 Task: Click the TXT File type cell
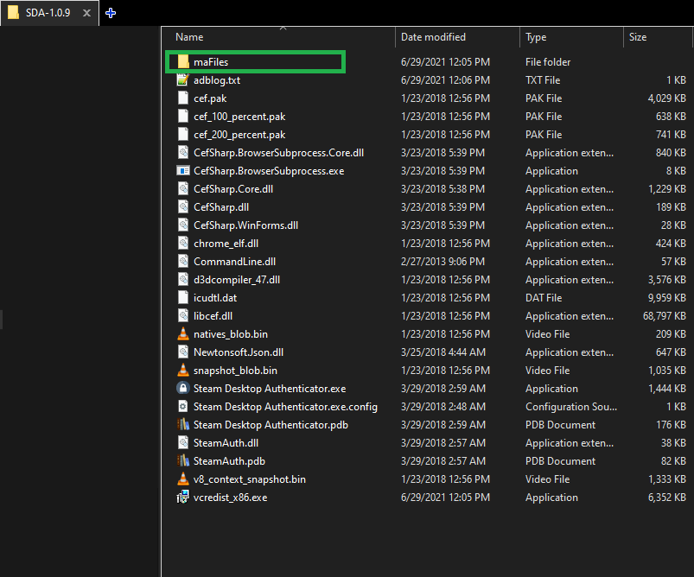(x=543, y=80)
